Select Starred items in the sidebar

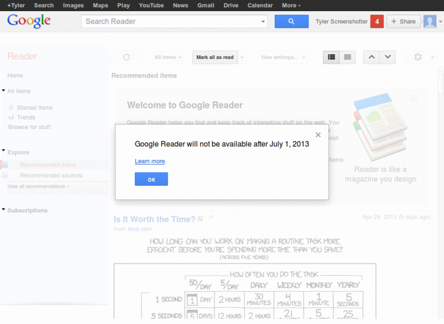34,108
